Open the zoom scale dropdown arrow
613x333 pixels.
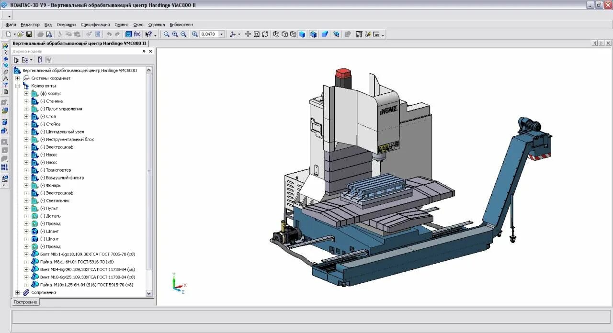(x=222, y=34)
